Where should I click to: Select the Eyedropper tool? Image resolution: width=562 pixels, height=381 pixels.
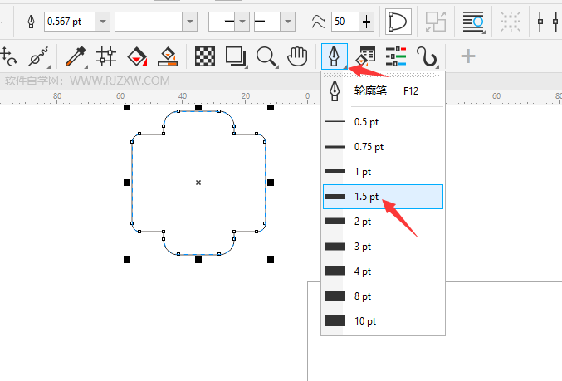click(76, 56)
